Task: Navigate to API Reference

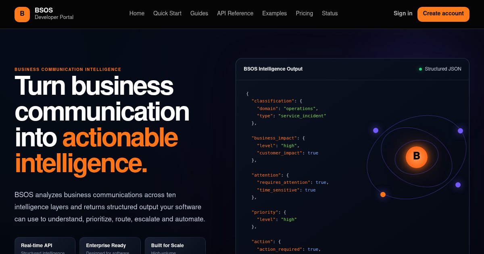Action: (x=235, y=13)
